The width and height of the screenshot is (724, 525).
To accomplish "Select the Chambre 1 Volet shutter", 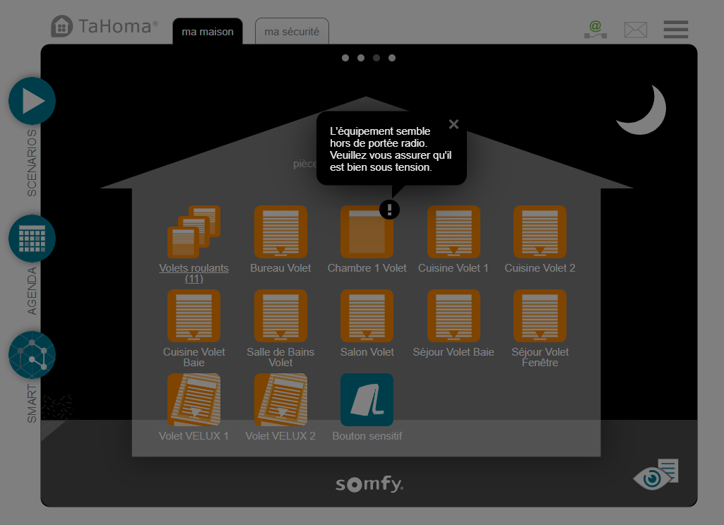I will pyautogui.click(x=367, y=233).
